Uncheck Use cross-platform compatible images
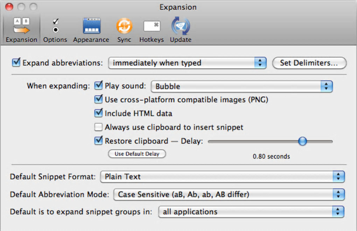Image resolution: width=357 pixels, height=231 pixels. pyautogui.click(x=98, y=100)
